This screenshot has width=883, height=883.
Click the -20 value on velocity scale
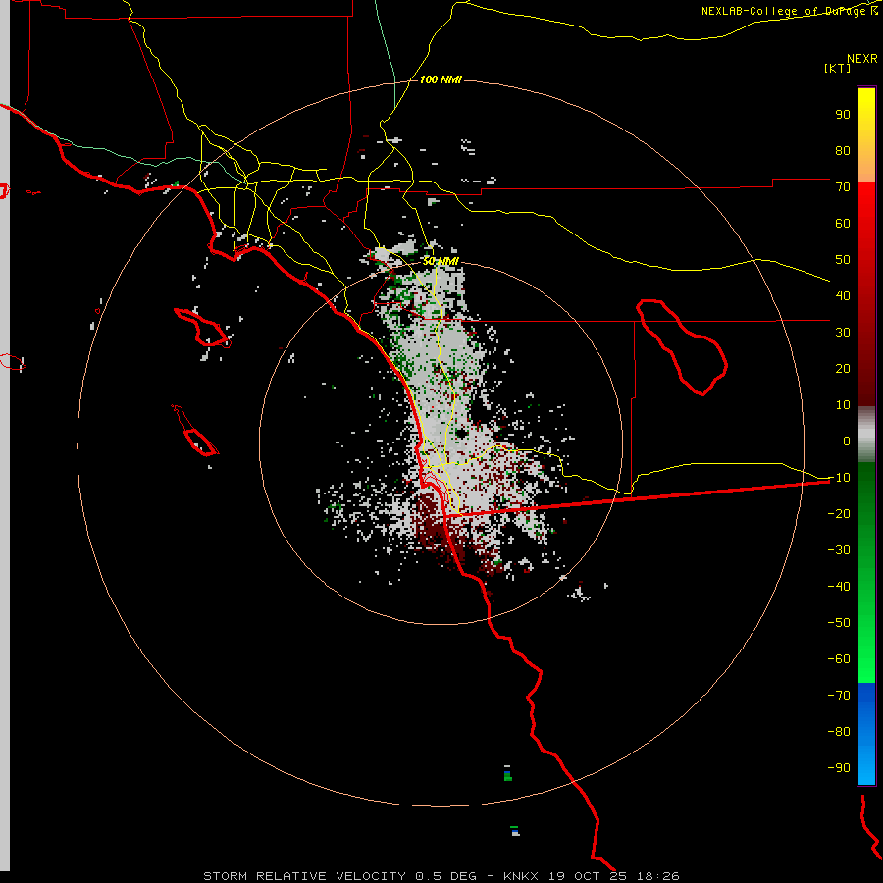point(839,513)
